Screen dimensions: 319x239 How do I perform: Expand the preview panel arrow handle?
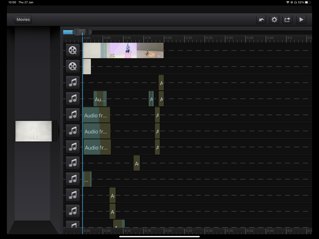(x=56, y=131)
